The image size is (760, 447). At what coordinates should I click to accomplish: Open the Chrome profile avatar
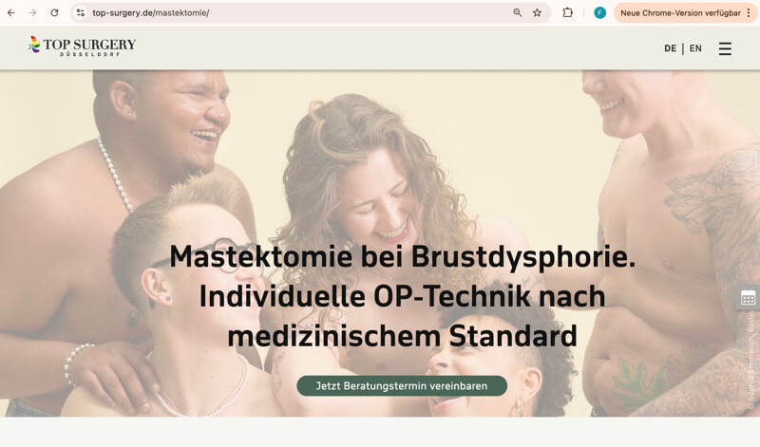(x=599, y=13)
